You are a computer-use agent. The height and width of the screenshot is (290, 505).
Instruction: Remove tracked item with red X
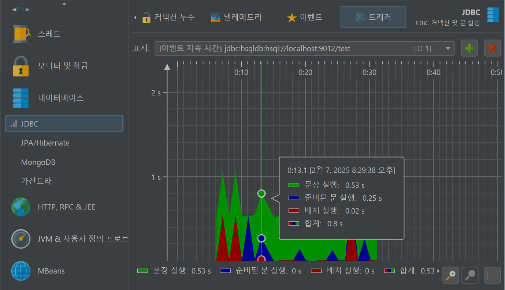pos(493,48)
